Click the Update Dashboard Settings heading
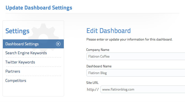Image resolution: width=185 pixels, height=102 pixels. pyautogui.click(x=39, y=8)
